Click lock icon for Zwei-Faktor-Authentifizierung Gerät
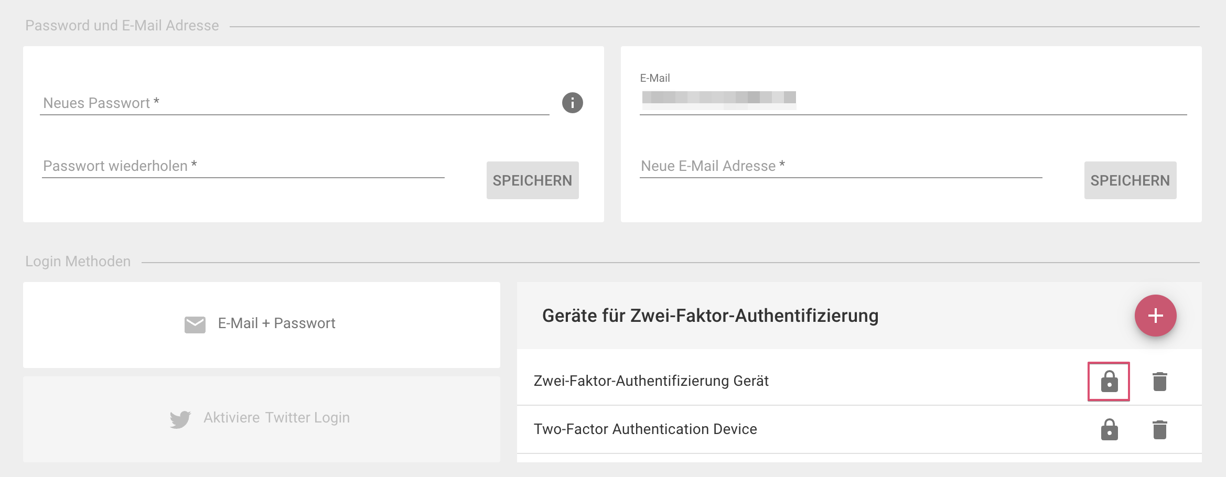This screenshot has height=477, width=1226. pyautogui.click(x=1109, y=381)
